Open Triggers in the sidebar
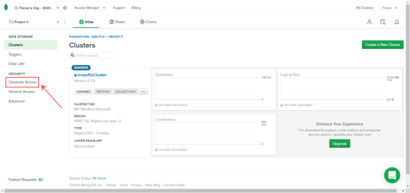Screen dimensions: 410x193 [15, 54]
